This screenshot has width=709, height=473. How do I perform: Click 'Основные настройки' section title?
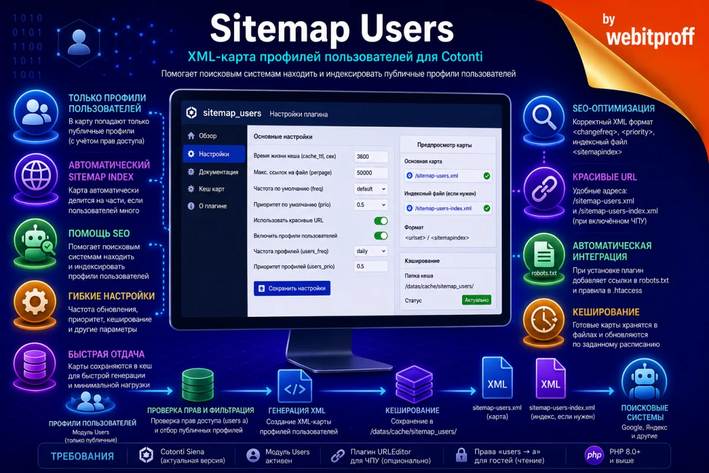coord(283,137)
